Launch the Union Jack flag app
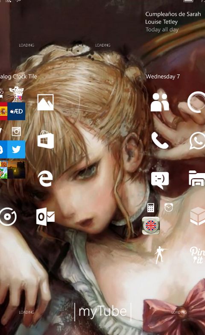The image size is (205, 335). 151,226
